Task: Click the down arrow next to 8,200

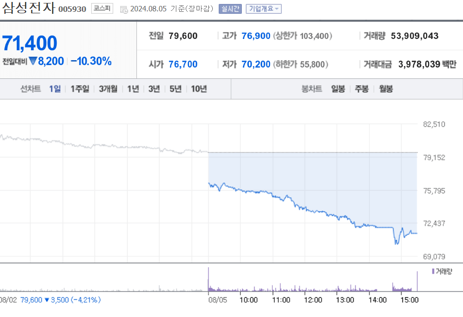Action: [x=33, y=61]
